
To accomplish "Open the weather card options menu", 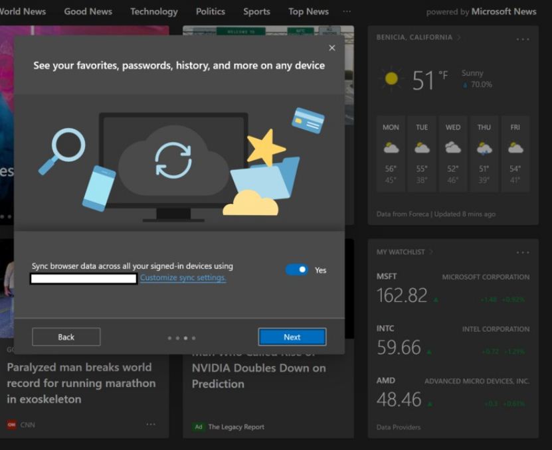I will pos(522,39).
